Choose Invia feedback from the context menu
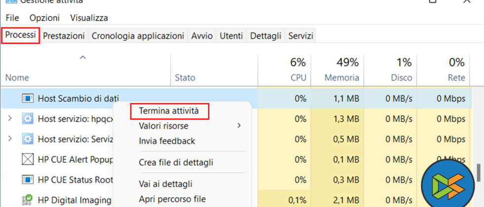Screen dimensions: 484x207 pos(167,141)
